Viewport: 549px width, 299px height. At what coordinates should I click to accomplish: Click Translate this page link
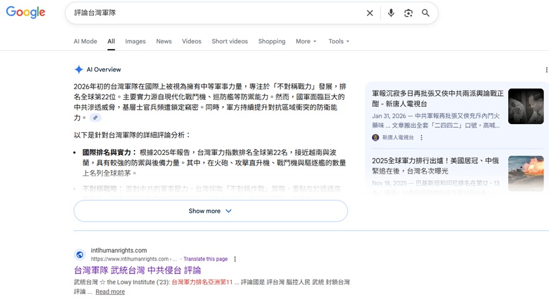coord(205,259)
